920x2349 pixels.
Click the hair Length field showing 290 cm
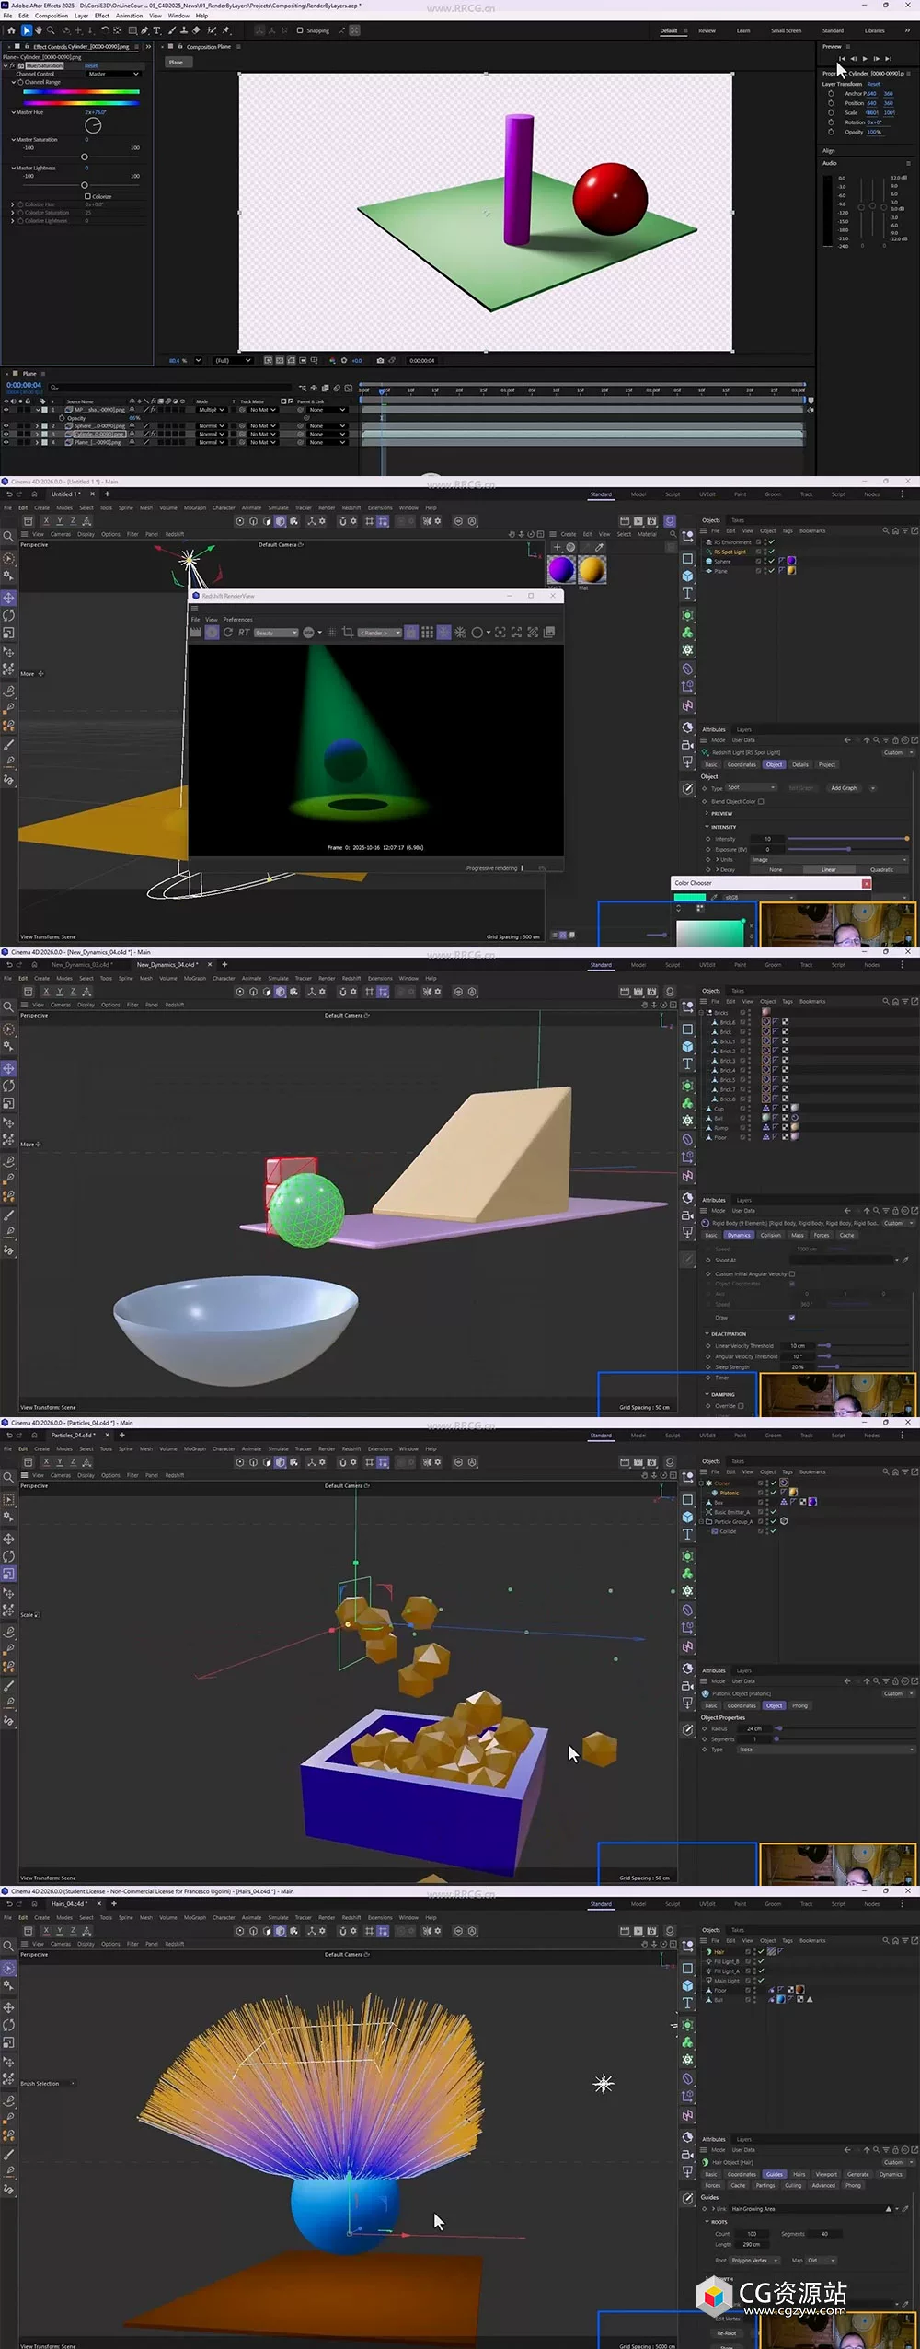[752, 2244]
